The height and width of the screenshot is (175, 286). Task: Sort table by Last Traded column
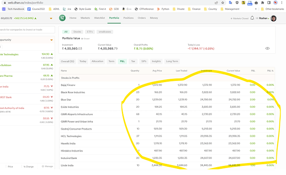click(x=182, y=71)
